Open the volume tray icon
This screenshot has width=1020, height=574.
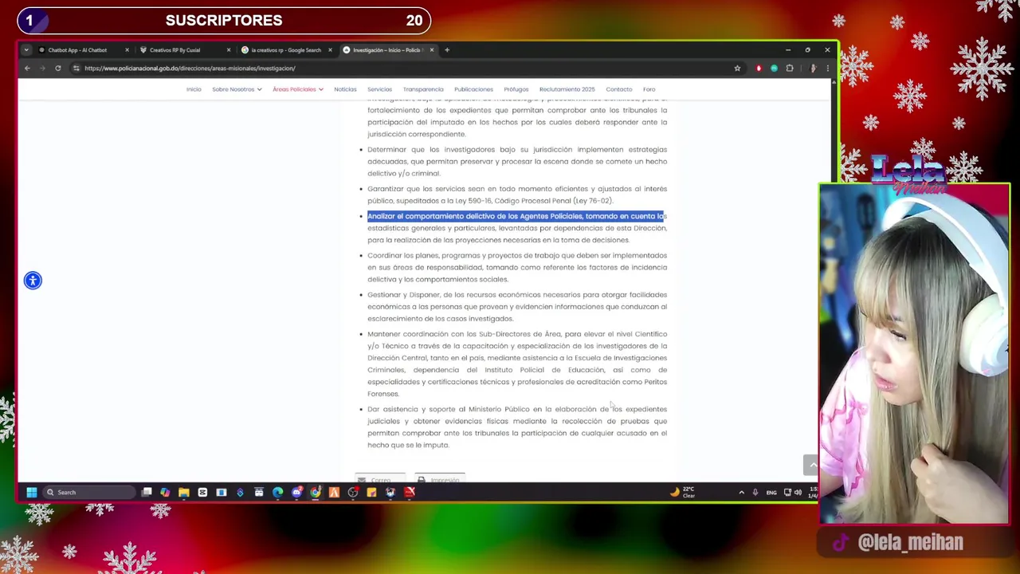pos(798,492)
